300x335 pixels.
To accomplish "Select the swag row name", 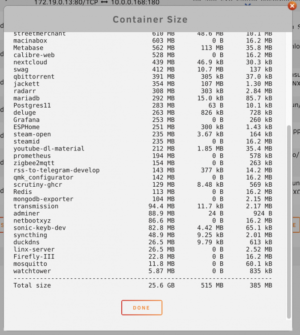I will tap(21, 69).
